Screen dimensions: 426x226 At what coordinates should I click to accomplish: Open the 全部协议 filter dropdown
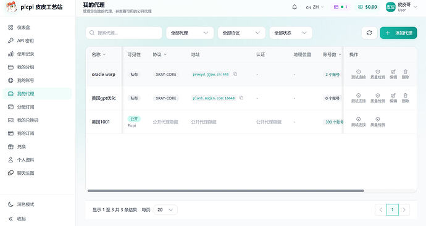(241, 33)
